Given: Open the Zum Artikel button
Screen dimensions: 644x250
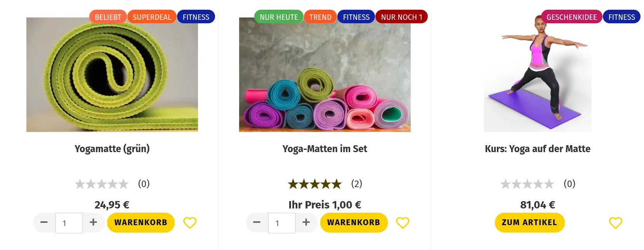Looking at the screenshot, I should [x=529, y=222].
